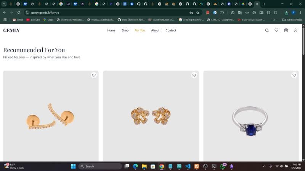Open the About link
The height and width of the screenshot is (171, 305).
(x=155, y=30)
